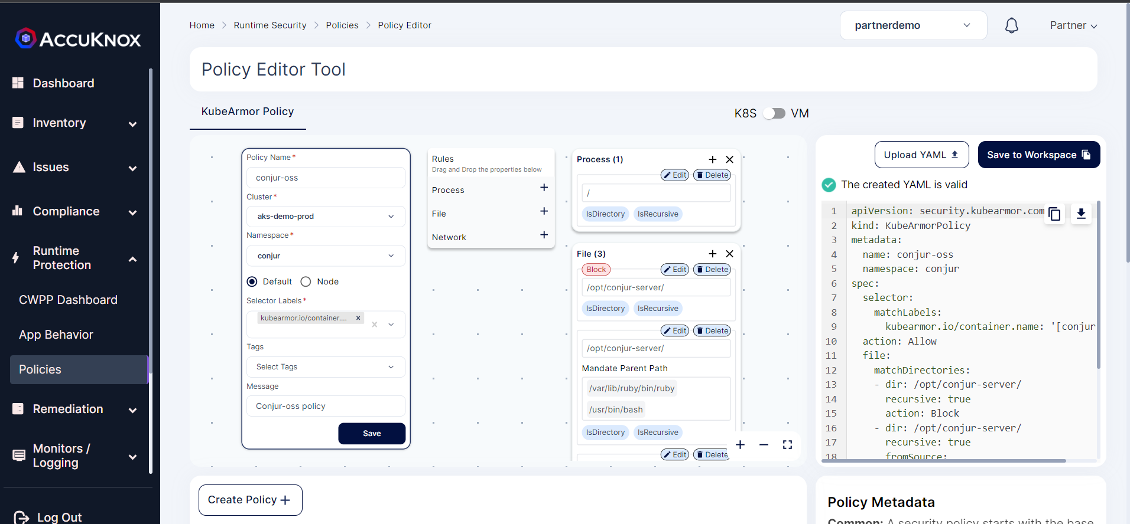Expand the Select Tags dropdown

(x=326, y=367)
